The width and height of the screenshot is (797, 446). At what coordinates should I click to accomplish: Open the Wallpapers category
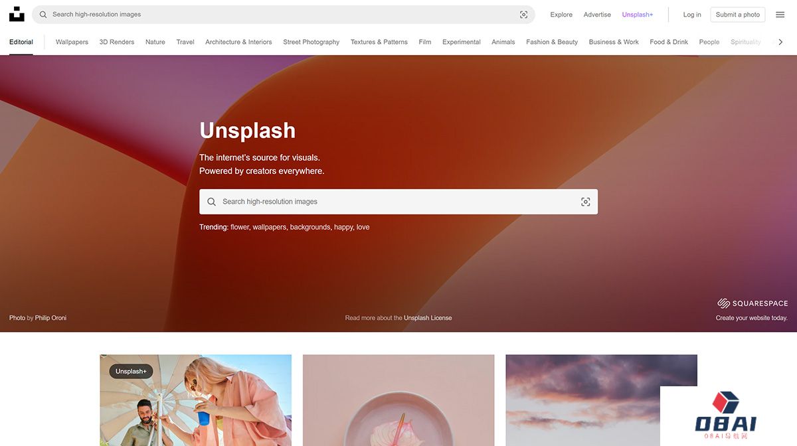pos(72,42)
